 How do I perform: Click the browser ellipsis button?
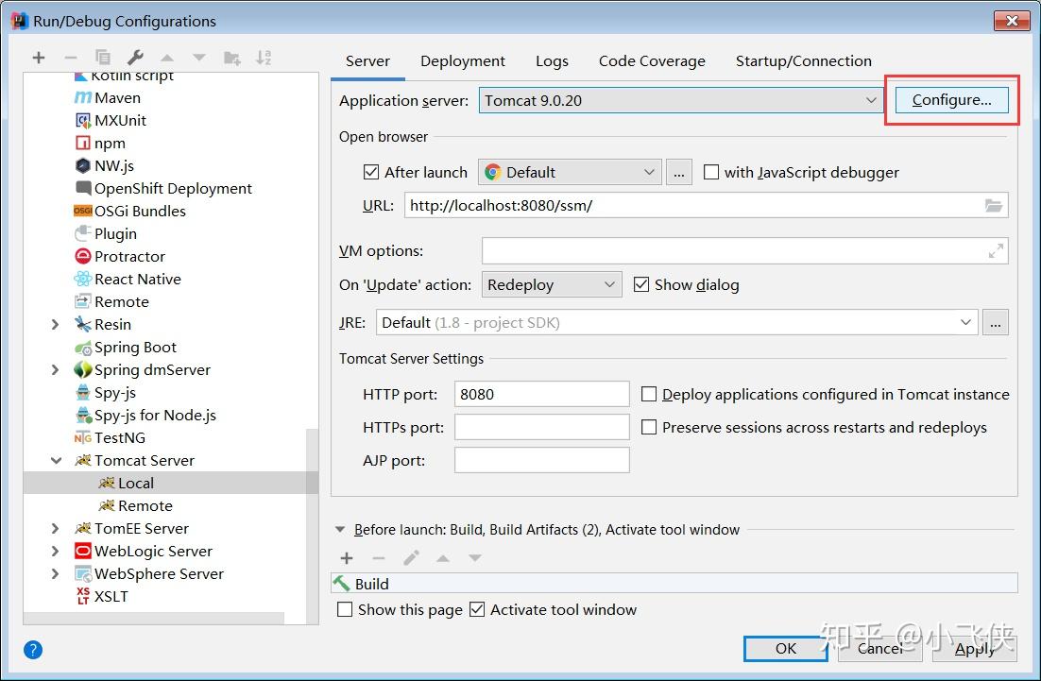click(x=678, y=173)
